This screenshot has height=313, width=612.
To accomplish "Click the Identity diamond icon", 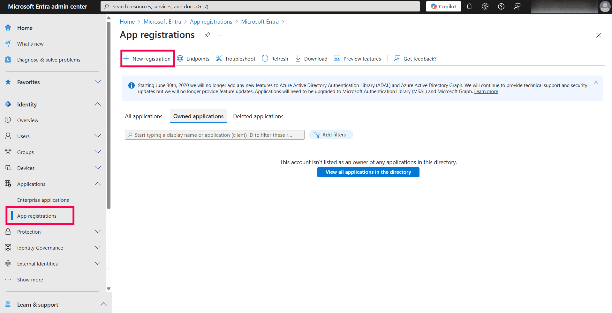I will 8,104.
